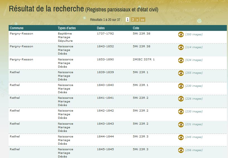Open eye icon for Rethel 1840-1840
Screen dimensions: 228x158
(181, 86)
